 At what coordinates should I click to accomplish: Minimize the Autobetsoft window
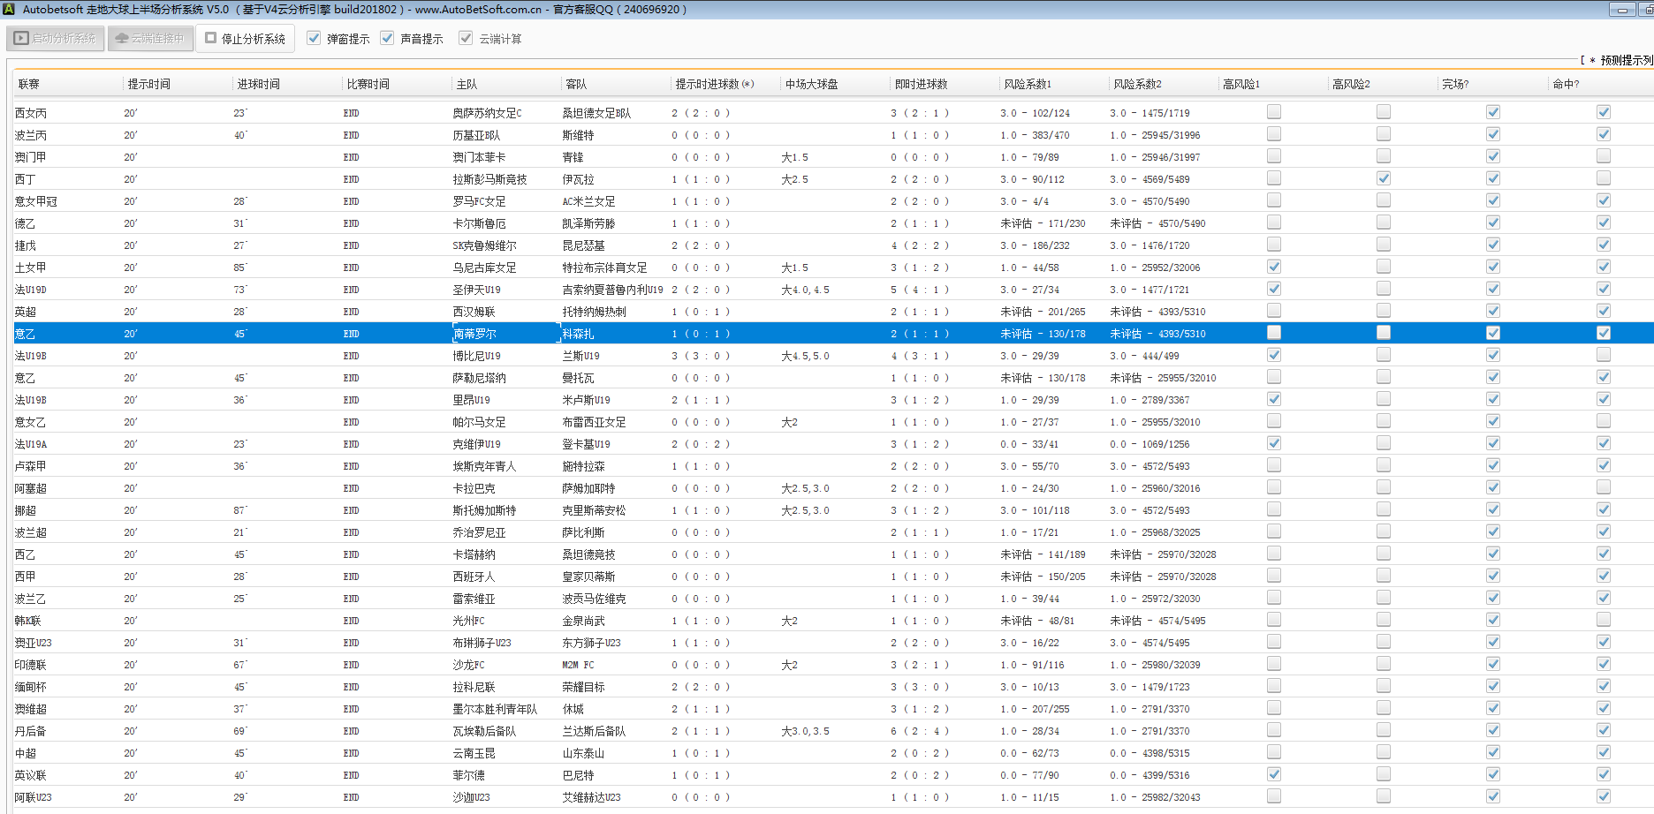[x=1621, y=10]
